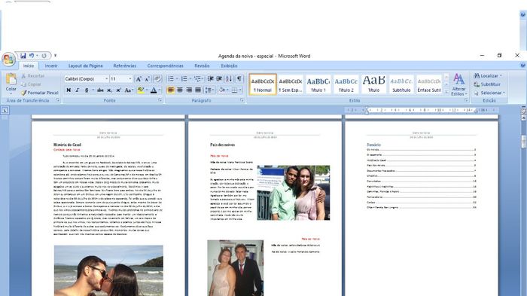Toggle superscript formatting
527x296 pixels.
point(118,90)
